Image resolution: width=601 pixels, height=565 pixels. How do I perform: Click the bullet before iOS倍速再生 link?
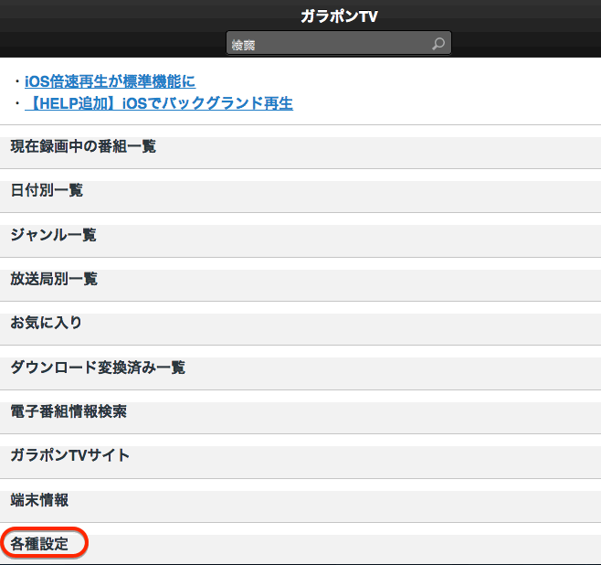tap(16, 81)
